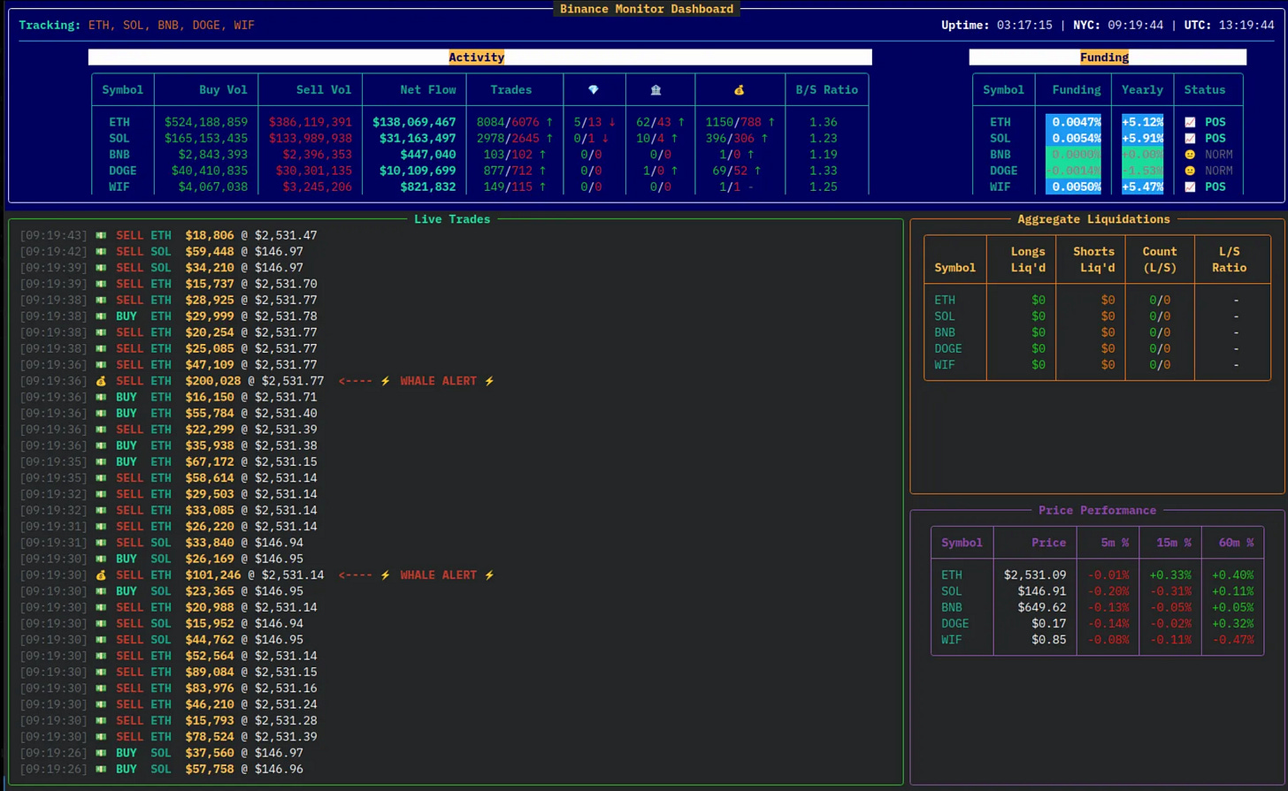Click the diamond icon column header
The width and height of the screenshot is (1288, 791).
(594, 89)
